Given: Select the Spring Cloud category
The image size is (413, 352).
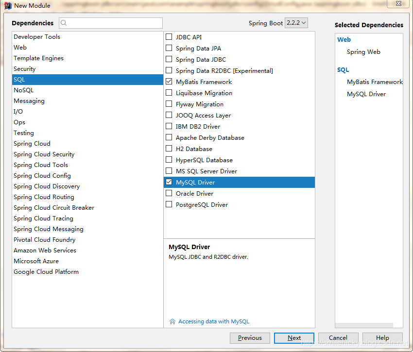Looking at the screenshot, I should [x=87, y=144].
